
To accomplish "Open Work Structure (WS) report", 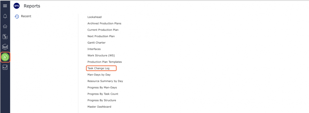I will [101, 55].
